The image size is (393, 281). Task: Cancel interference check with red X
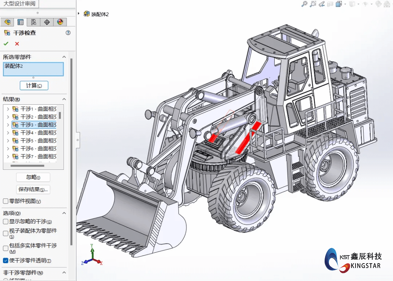click(16, 44)
